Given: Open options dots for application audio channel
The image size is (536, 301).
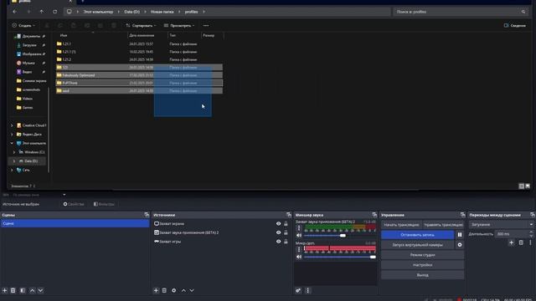Looking at the screenshot, I should point(299,228).
